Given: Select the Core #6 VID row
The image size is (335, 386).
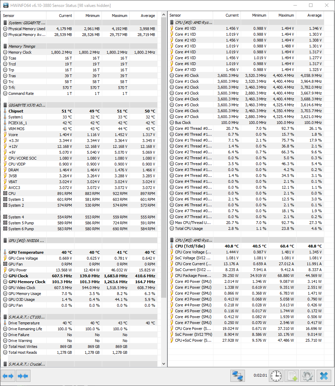Looking at the screenshot, I should (x=246, y=64).
